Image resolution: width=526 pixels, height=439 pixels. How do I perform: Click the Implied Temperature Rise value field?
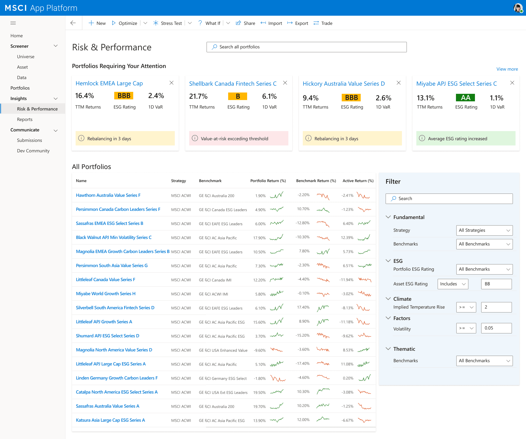pos(496,307)
